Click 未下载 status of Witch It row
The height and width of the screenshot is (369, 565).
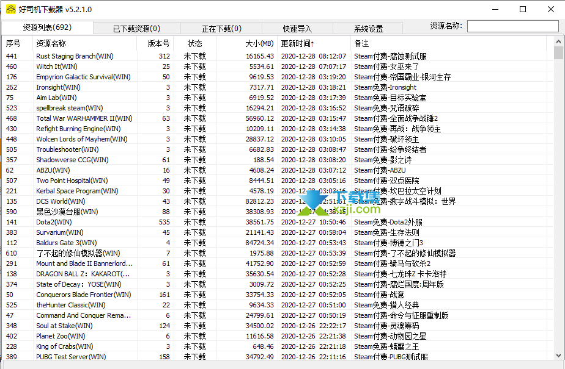(x=194, y=66)
